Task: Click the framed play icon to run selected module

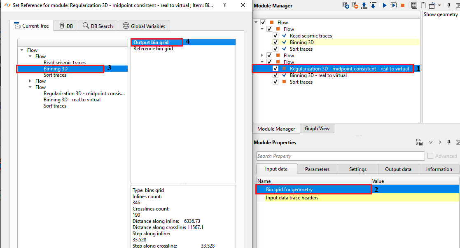Action: (x=394, y=5)
